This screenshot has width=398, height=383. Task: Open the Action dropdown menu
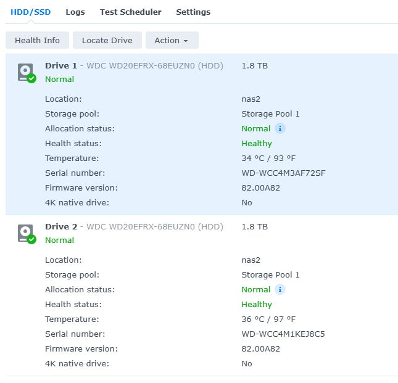(172, 40)
